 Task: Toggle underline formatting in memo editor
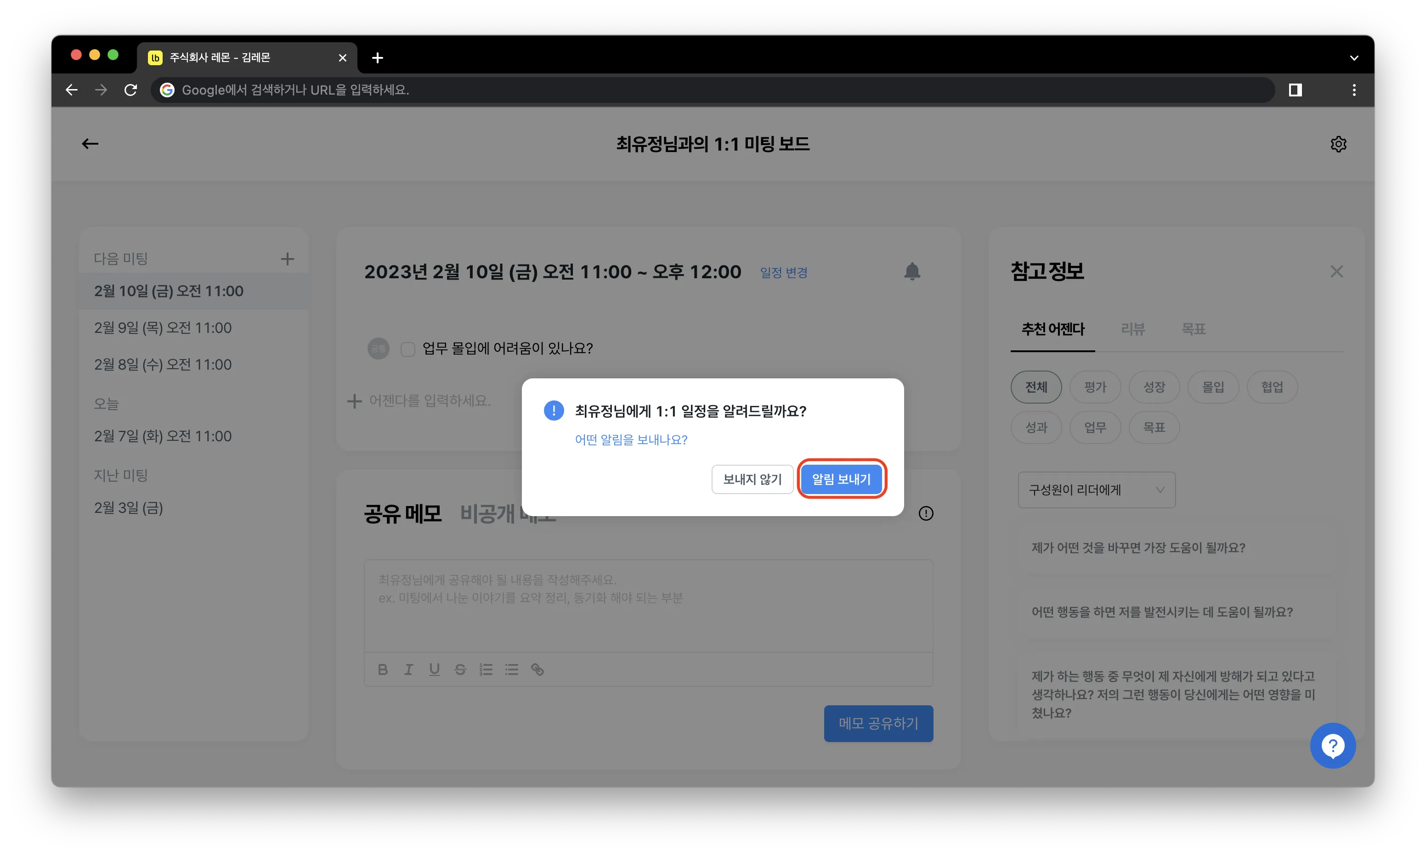click(434, 669)
